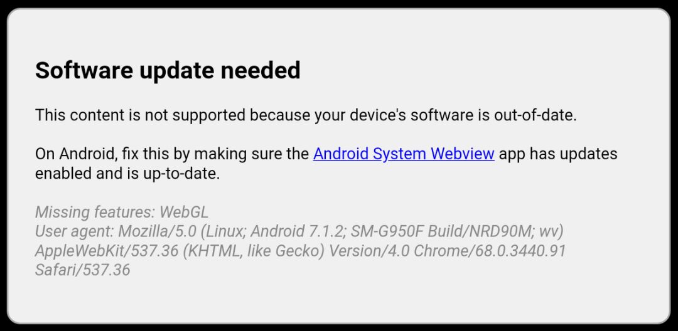The image size is (678, 331).
Task: Click the "Safari/537.36" text
Action: click(x=82, y=271)
